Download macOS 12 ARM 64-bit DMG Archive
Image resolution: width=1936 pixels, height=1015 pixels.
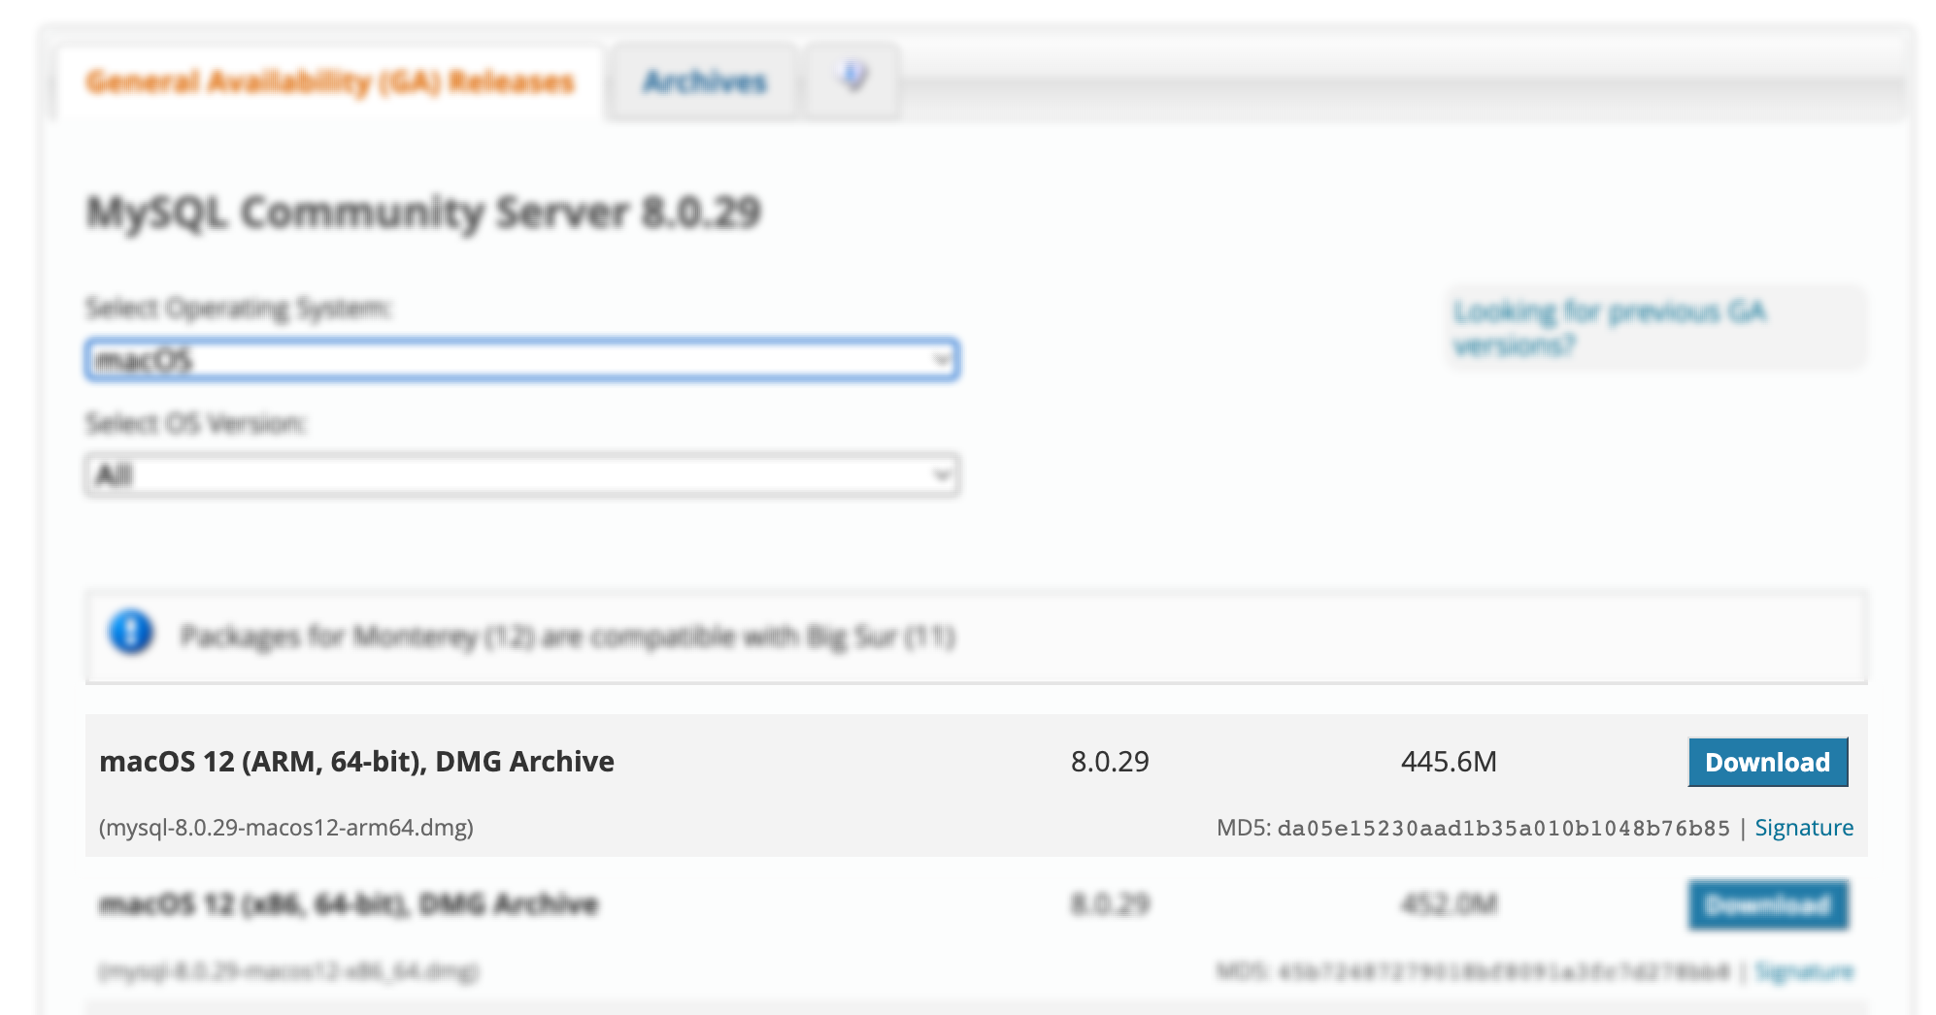coord(1768,762)
